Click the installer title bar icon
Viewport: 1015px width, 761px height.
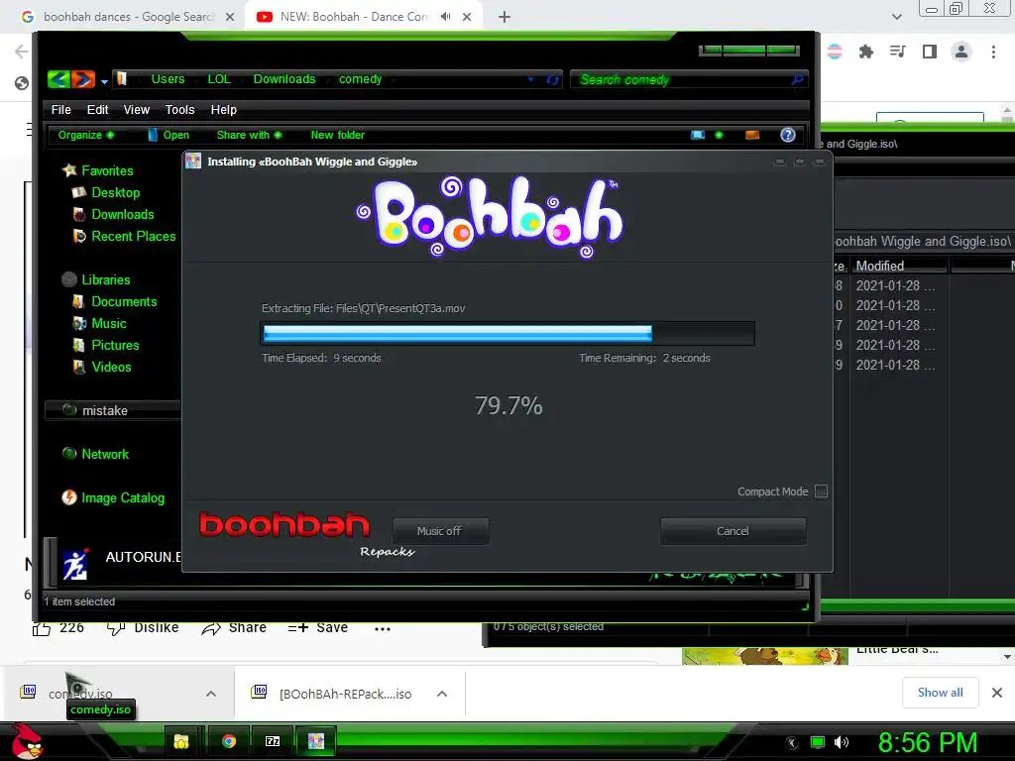193,162
